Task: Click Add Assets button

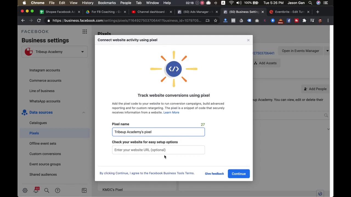Action: point(265,63)
